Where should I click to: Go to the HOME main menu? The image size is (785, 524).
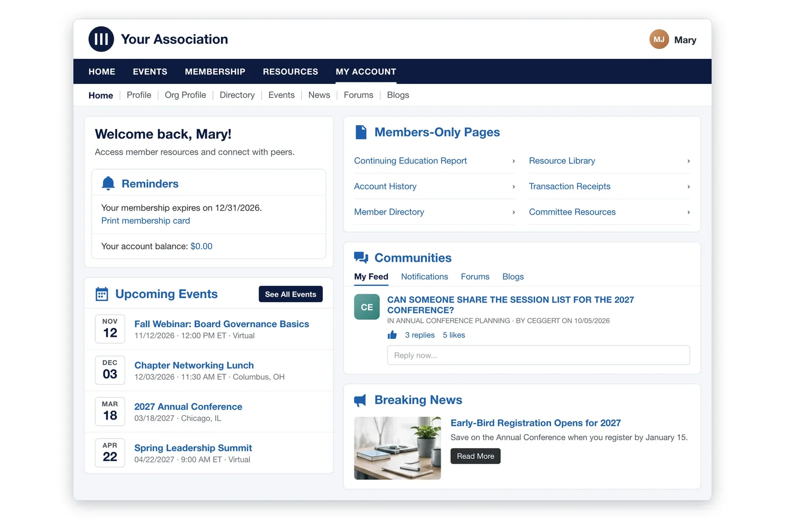click(x=102, y=72)
